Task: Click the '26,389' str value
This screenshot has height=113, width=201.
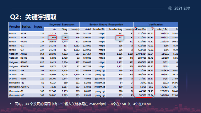Action: click(x=52, y=70)
